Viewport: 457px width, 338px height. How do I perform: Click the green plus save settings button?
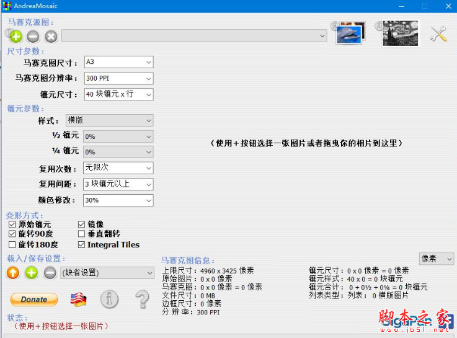pyautogui.click(x=32, y=273)
